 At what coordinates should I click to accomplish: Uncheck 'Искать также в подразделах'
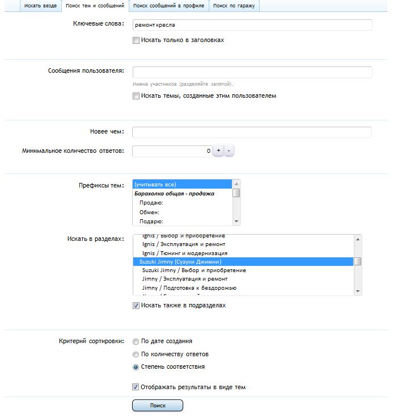point(136,306)
